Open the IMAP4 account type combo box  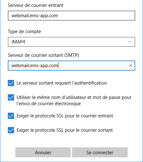[71, 42]
